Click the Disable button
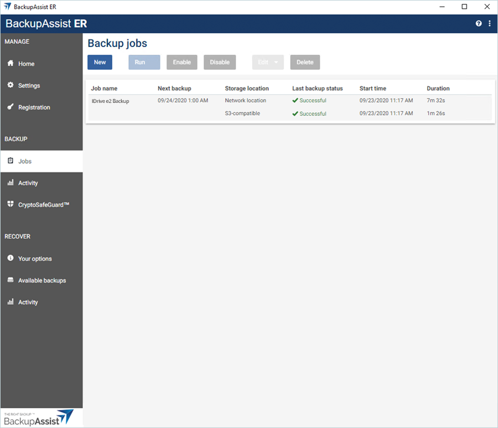Viewport: 498px width, 428px height. [x=220, y=62]
